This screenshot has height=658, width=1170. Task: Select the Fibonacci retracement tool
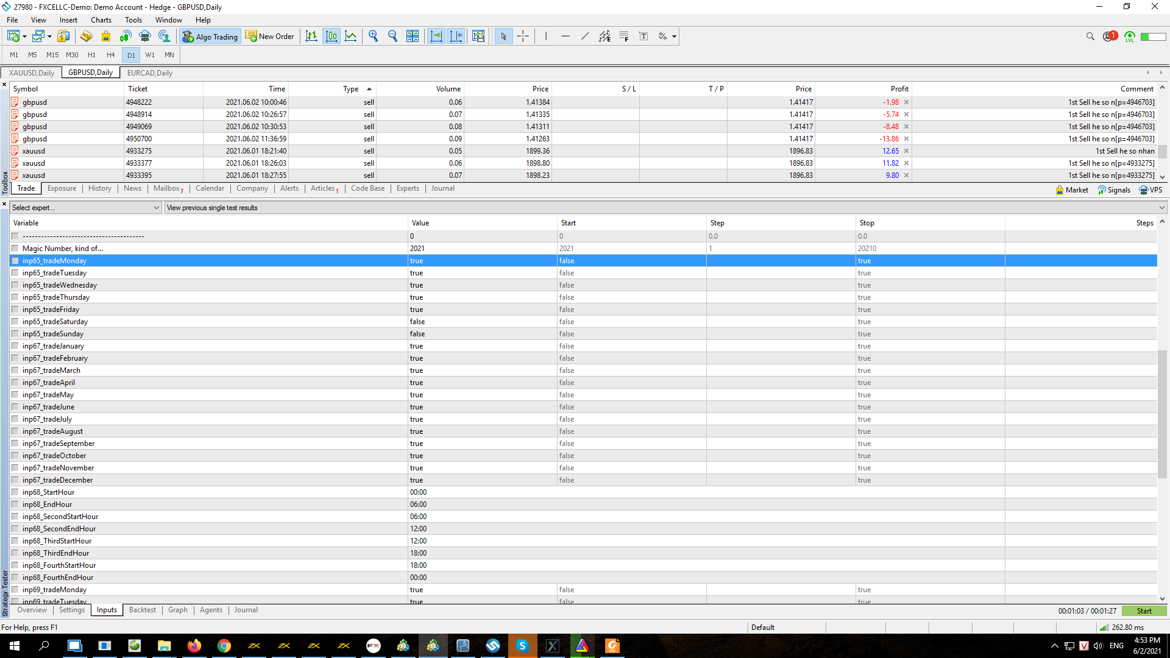(x=624, y=37)
